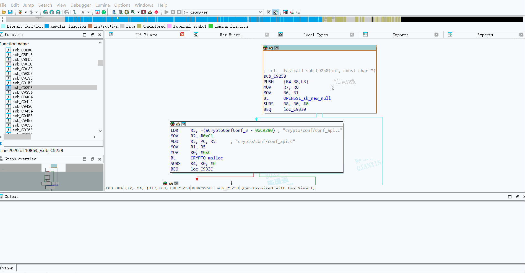
Task: Click the OPENSSL_sk_new_null call link
Action: 307,98
